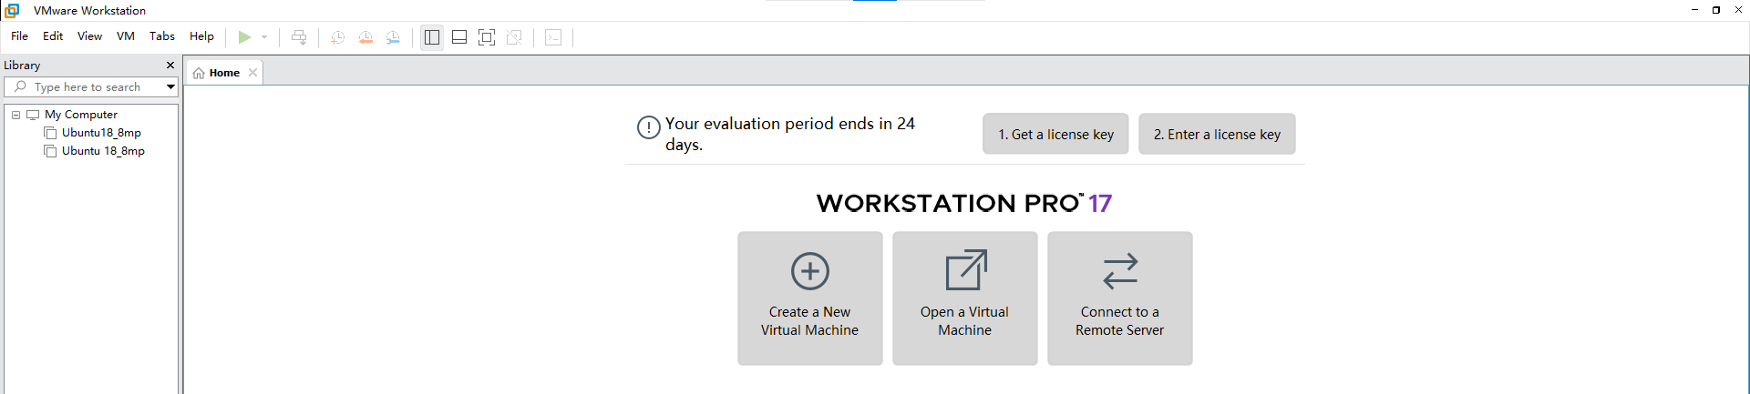
Task: Toggle the thumbnail bar view
Action: tap(459, 37)
